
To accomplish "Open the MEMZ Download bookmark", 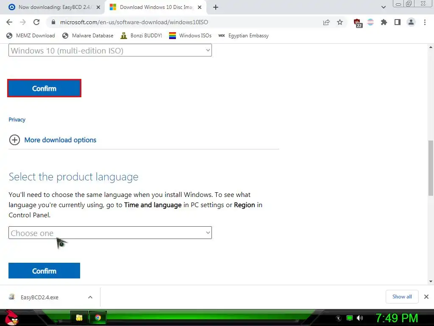I will (x=31, y=36).
